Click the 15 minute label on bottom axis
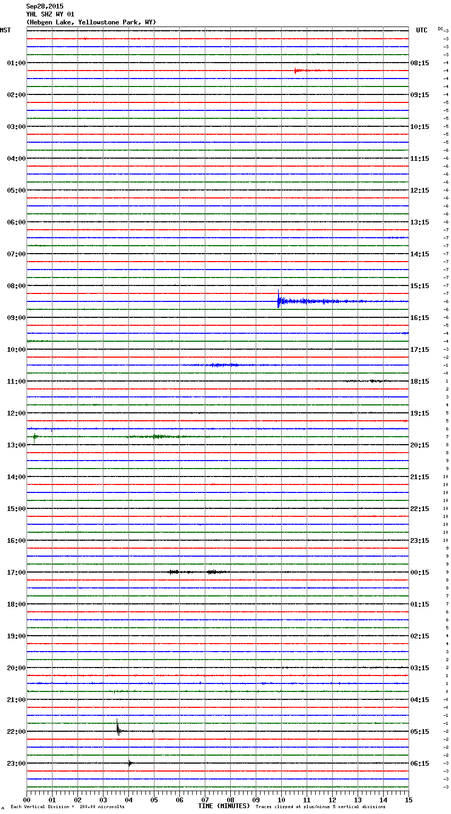This screenshot has width=451, height=814. (409, 800)
